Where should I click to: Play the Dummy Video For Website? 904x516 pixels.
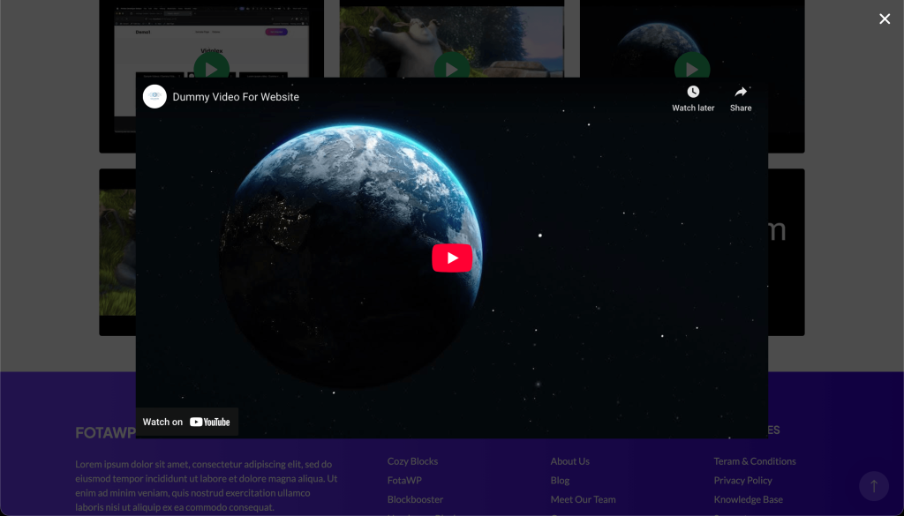452,258
